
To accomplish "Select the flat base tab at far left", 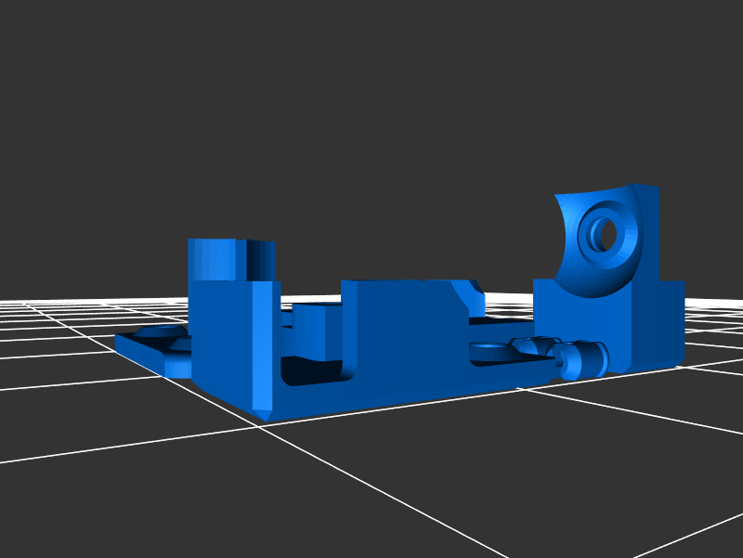I will tap(149, 353).
